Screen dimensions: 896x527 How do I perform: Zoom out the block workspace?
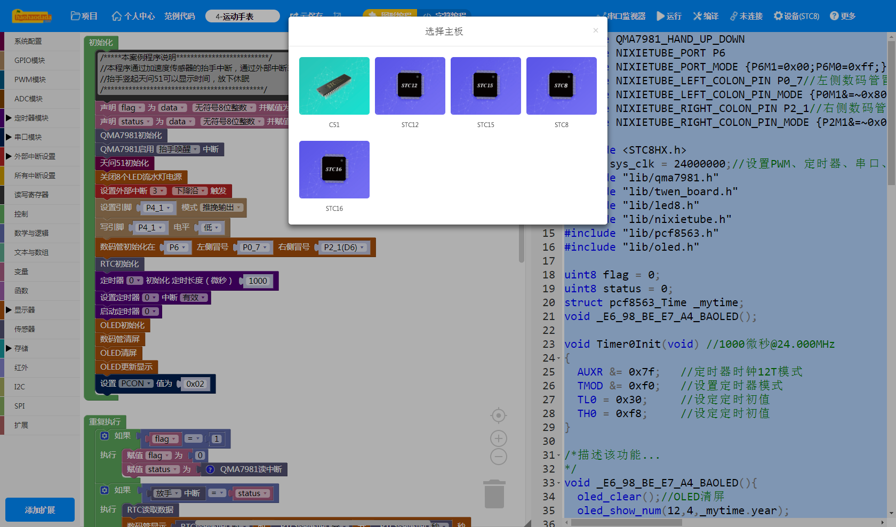click(x=498, y=457)
